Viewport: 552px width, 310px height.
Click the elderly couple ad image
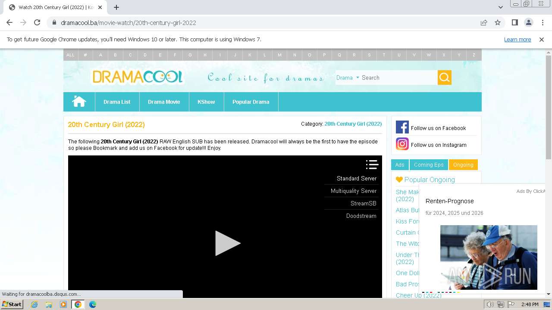489,257
